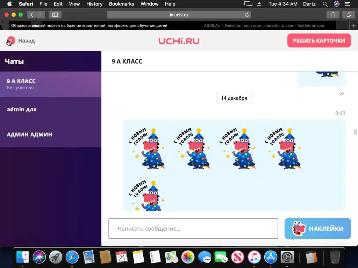
Task: Select the Образовательный портал tab
Action: 89,25
